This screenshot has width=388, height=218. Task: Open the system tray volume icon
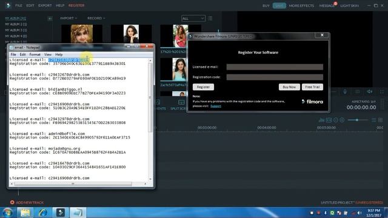tap(360, 213)
